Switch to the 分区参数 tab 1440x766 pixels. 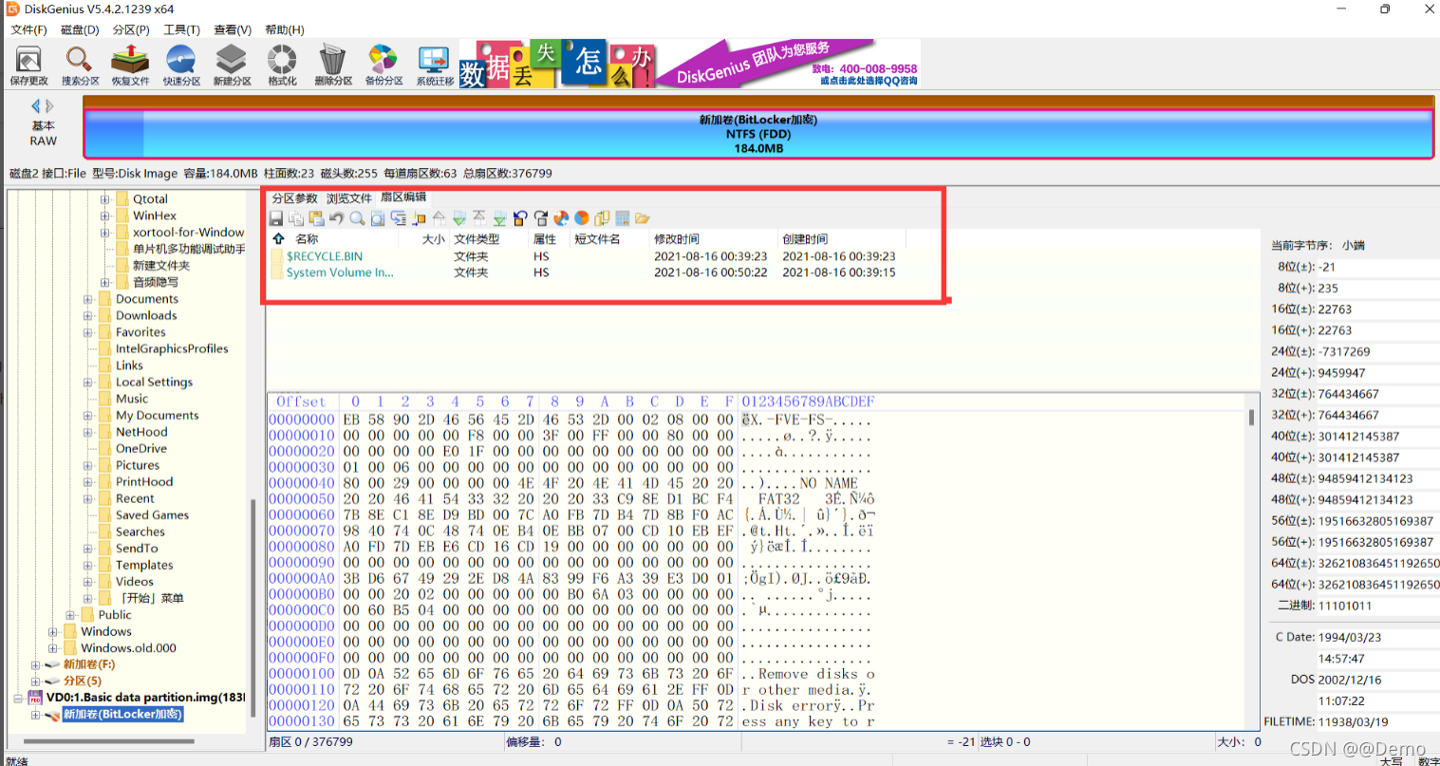[294, 198]
